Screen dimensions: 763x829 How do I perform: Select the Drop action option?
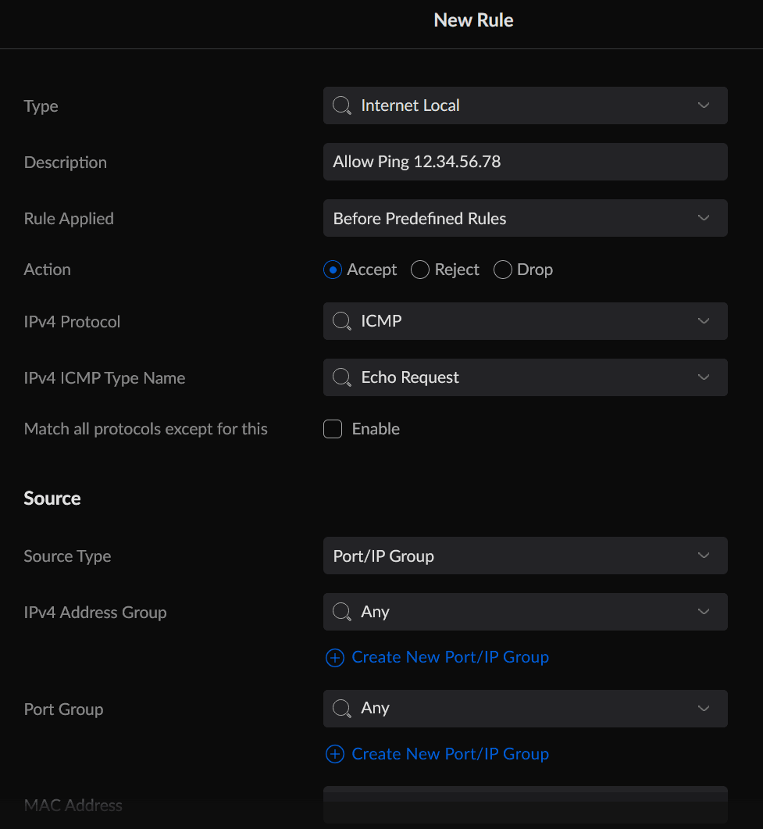click(502, 270)
